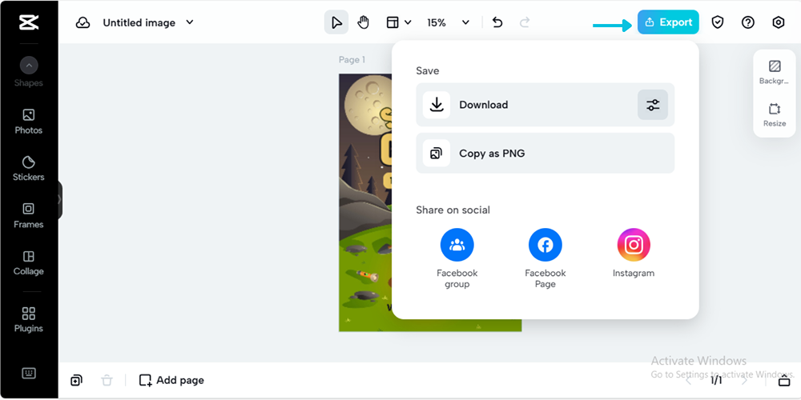Click the Page 1 label

(x=352, y=60)
